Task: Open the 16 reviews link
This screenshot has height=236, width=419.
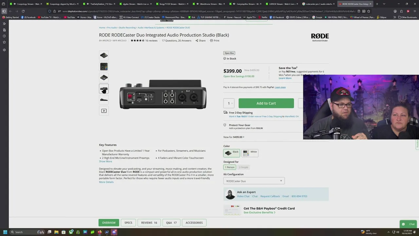Action: tap(151, 41)
